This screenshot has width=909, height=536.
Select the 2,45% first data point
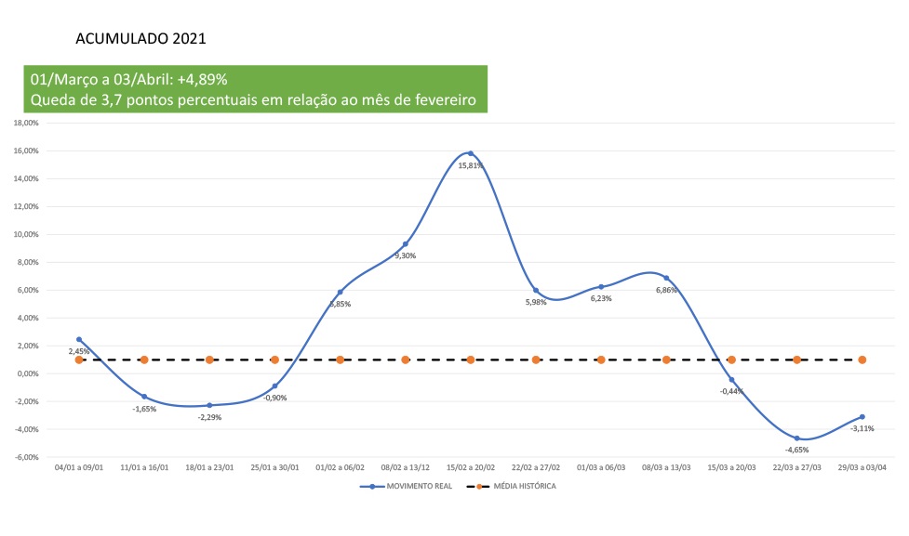click(x=79, y=340)
